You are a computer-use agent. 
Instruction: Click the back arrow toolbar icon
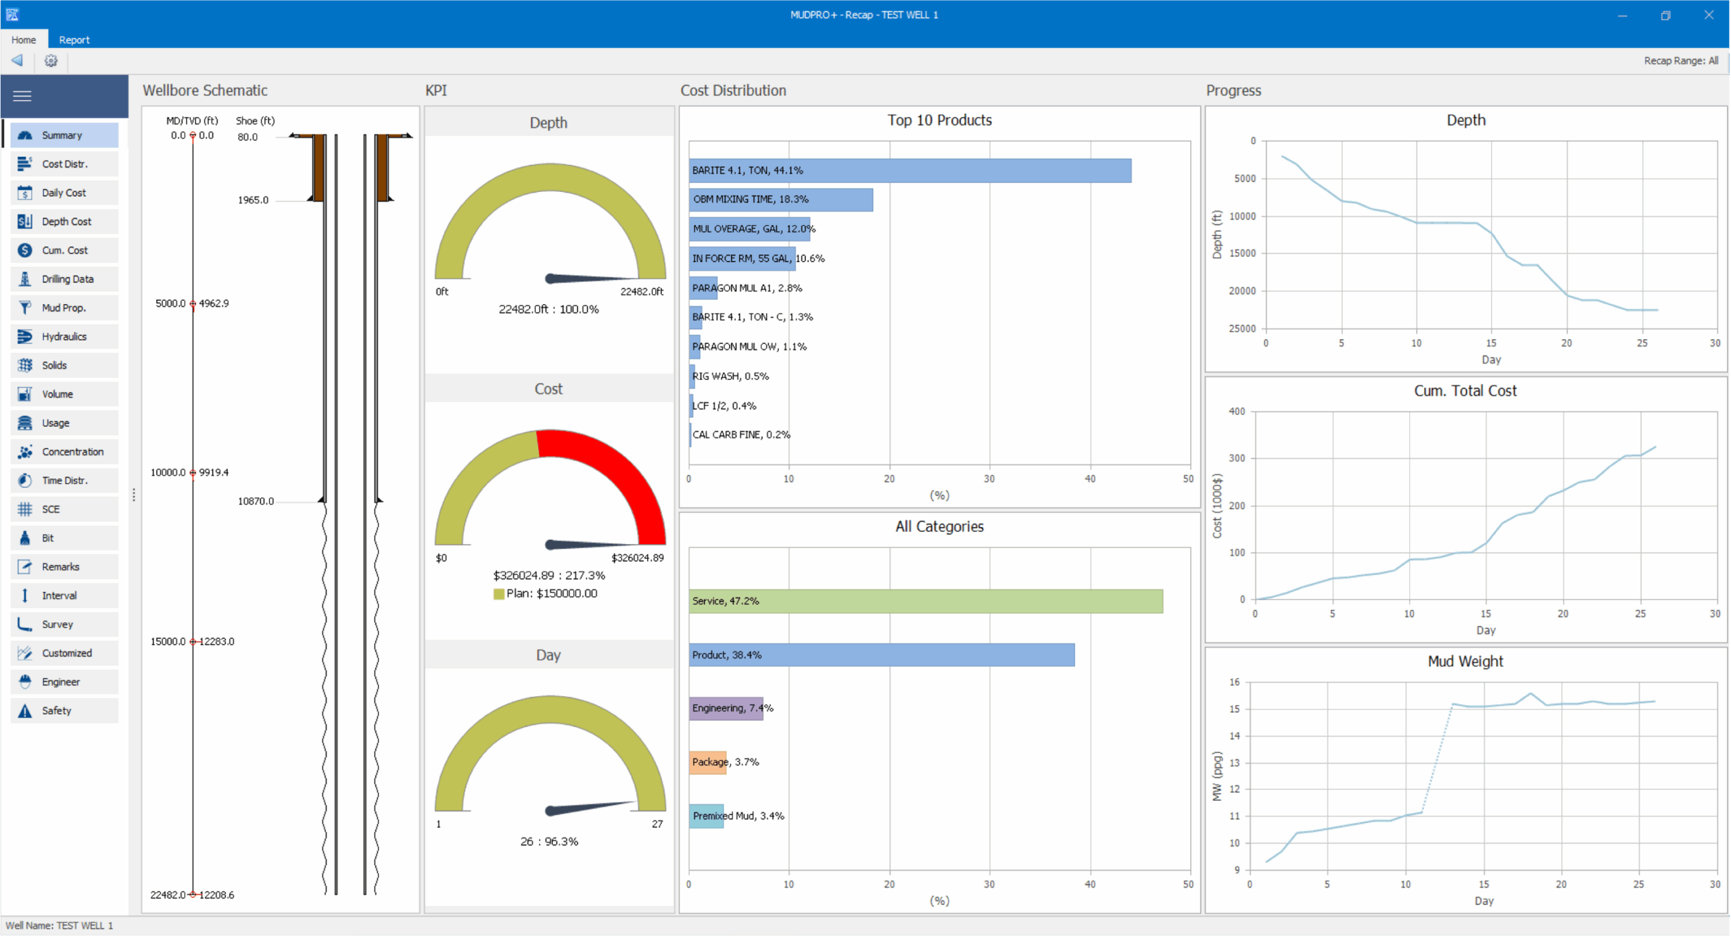(x=18, y=61)
